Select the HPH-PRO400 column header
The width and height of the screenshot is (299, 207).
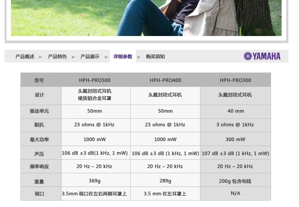pos(165,80)
